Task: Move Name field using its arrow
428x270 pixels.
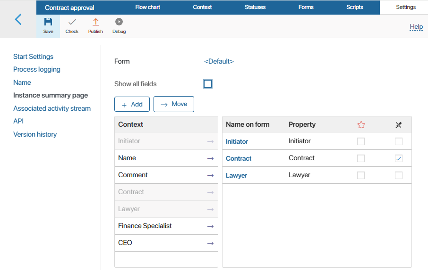Action: click(x=210, y=158)
